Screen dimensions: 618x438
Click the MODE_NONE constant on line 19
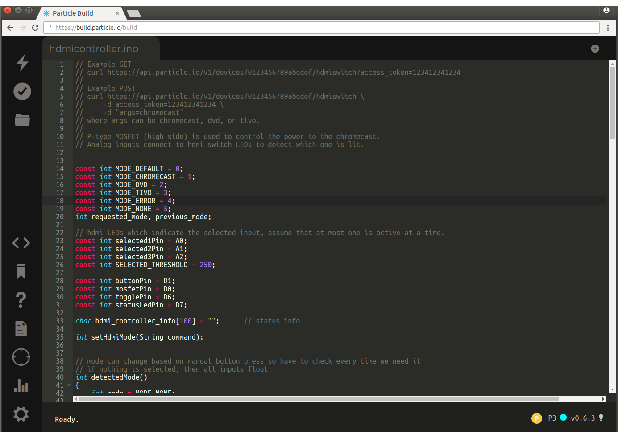coord(133,209)
